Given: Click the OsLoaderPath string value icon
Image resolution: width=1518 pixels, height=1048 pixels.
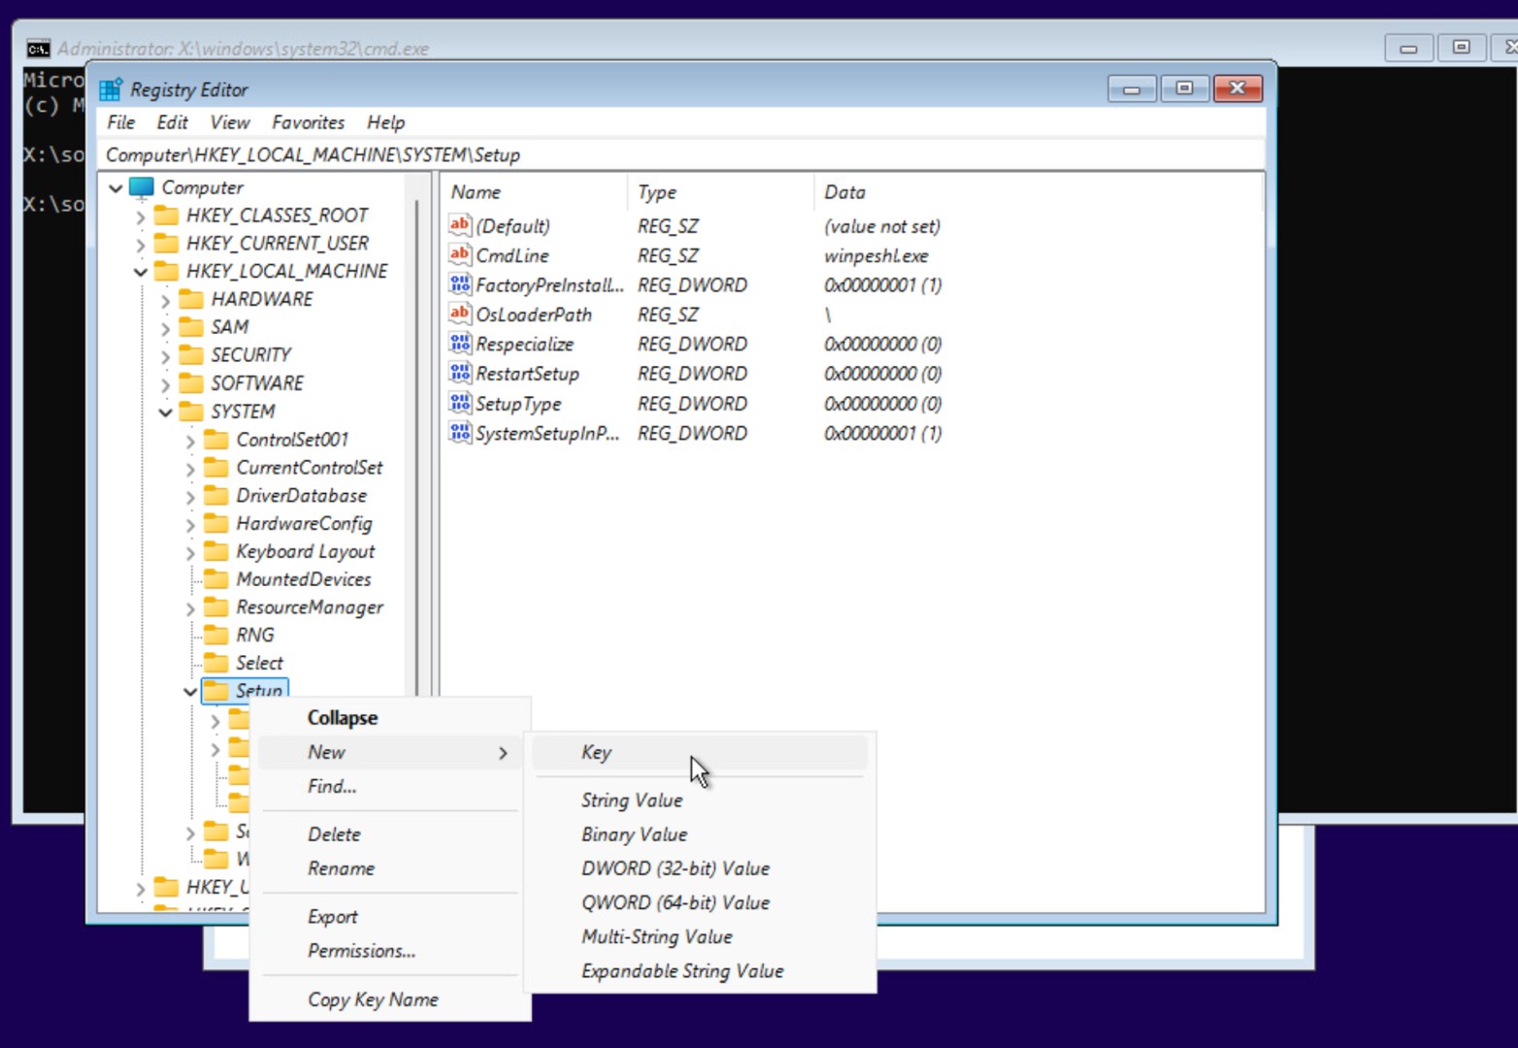Looking at the screenshot, I should click(460, 313).
